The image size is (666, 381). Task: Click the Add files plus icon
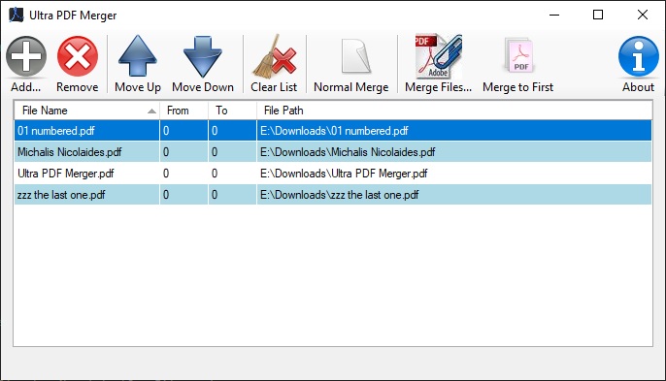pos(26,56)
